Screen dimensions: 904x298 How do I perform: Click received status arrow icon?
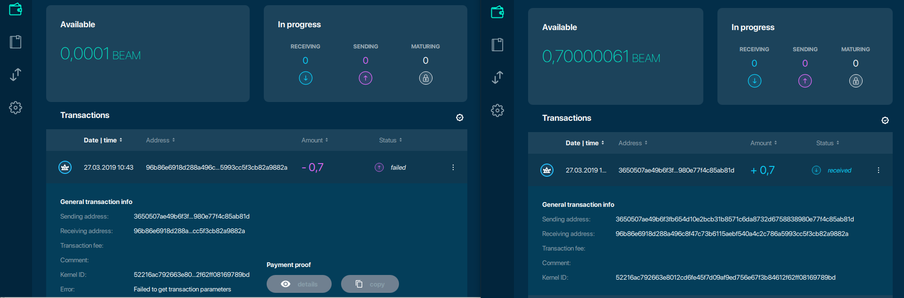click(x=816, y=170)
